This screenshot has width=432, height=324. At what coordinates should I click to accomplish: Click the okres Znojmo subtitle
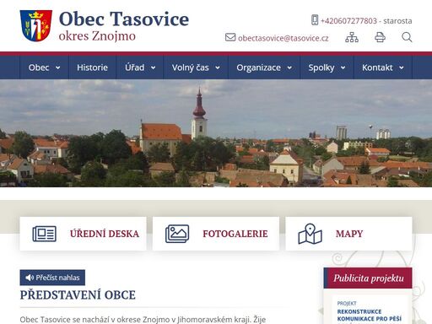coord(97,36)
